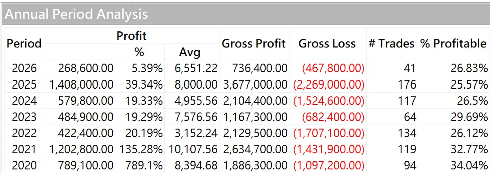This screenshot has width=490, height=173.
Task: Click profit value 579,800.00
Action: pyautogui.click(x=86, y=101)
